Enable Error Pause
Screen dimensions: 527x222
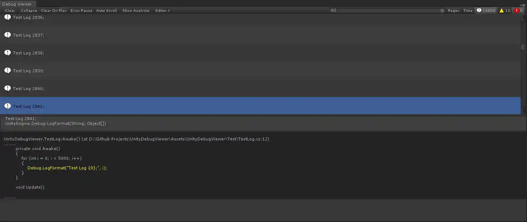click(81, 10)
